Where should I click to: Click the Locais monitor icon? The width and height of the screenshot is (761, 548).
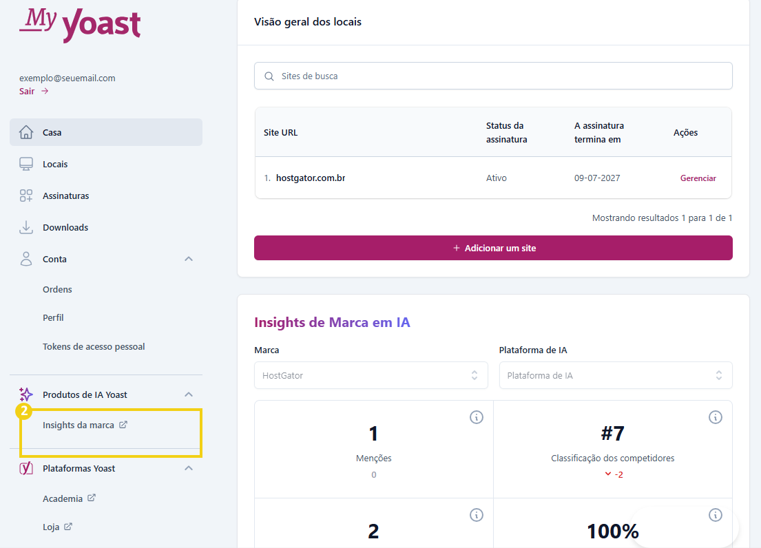point(26,164)
